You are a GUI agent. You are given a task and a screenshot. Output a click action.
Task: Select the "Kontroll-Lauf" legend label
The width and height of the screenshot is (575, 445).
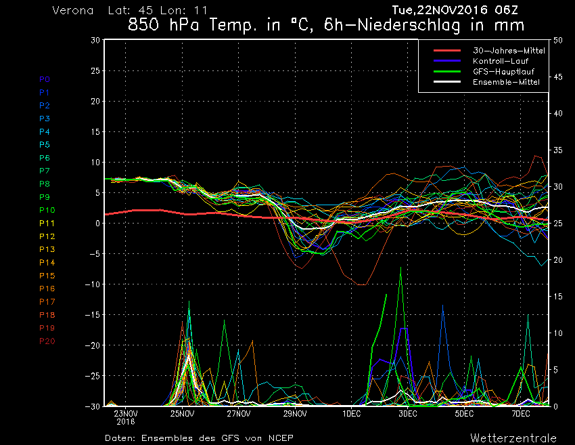501,61
